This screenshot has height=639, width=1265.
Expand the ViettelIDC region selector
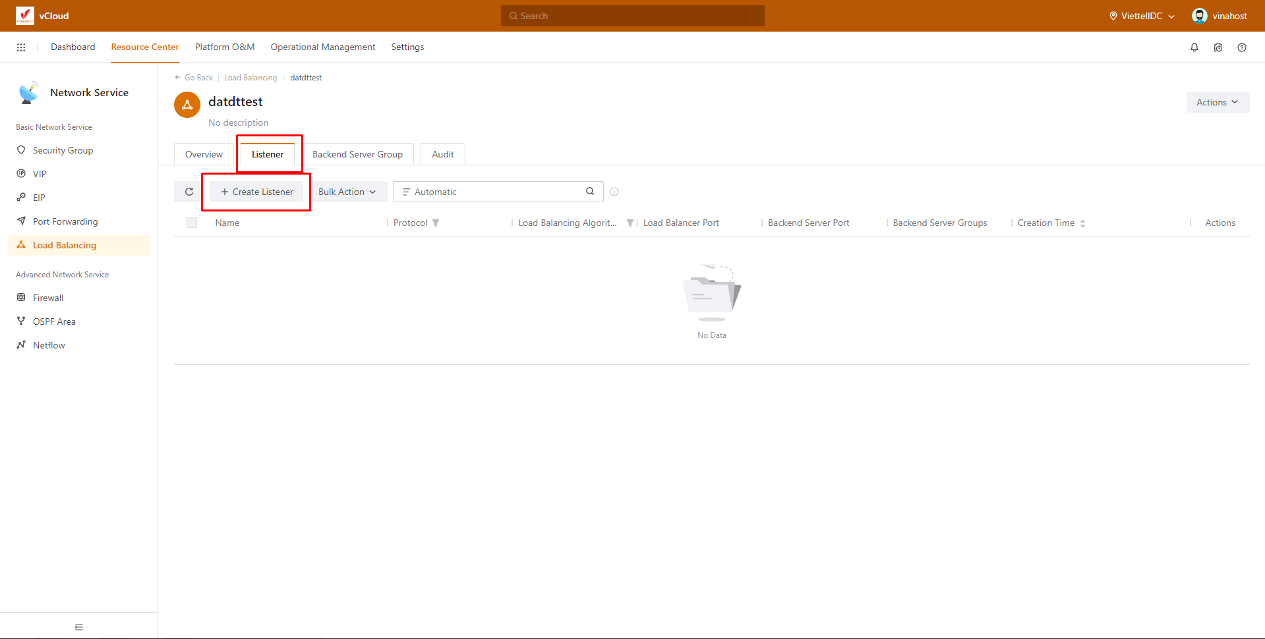click(1142, 16)
